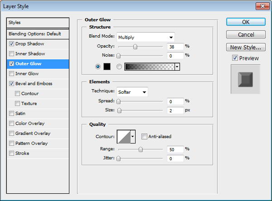Select the Bevel and Emboss label

[34, 83]
